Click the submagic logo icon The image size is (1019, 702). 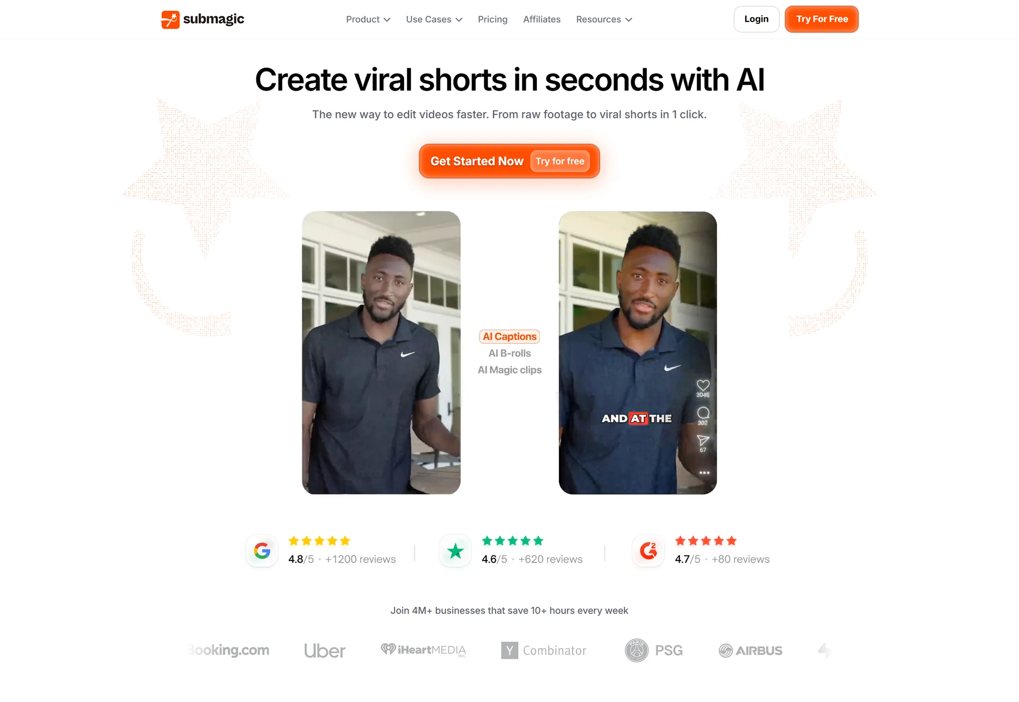(x=170, y=19)
